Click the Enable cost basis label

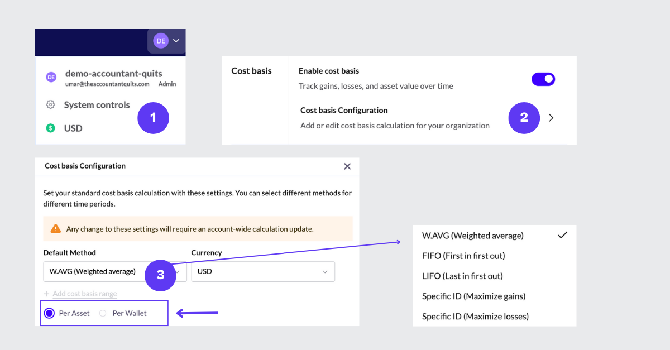(329, 71)
